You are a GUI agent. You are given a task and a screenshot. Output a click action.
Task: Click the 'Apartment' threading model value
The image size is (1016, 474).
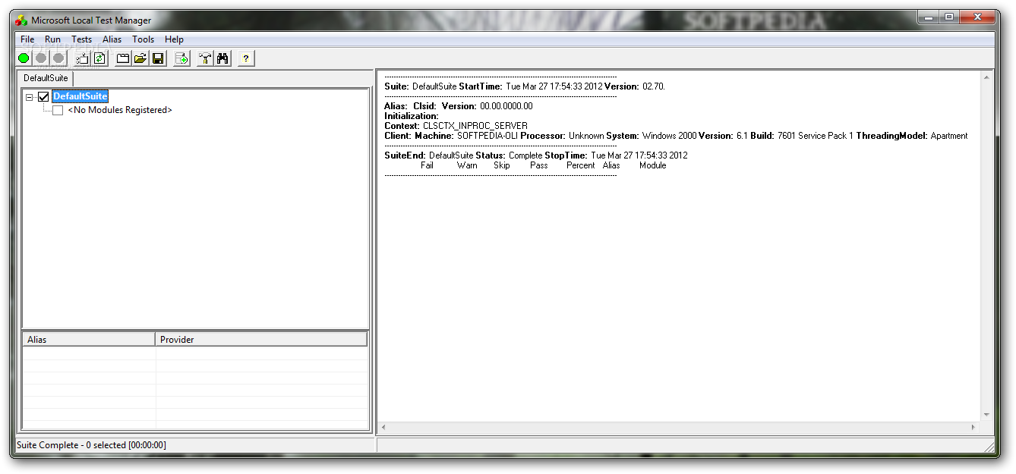click(x=949, y=136)
